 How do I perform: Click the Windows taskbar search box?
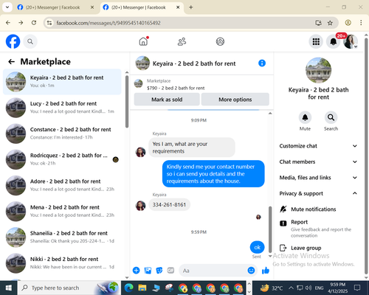tap(69, 288)
